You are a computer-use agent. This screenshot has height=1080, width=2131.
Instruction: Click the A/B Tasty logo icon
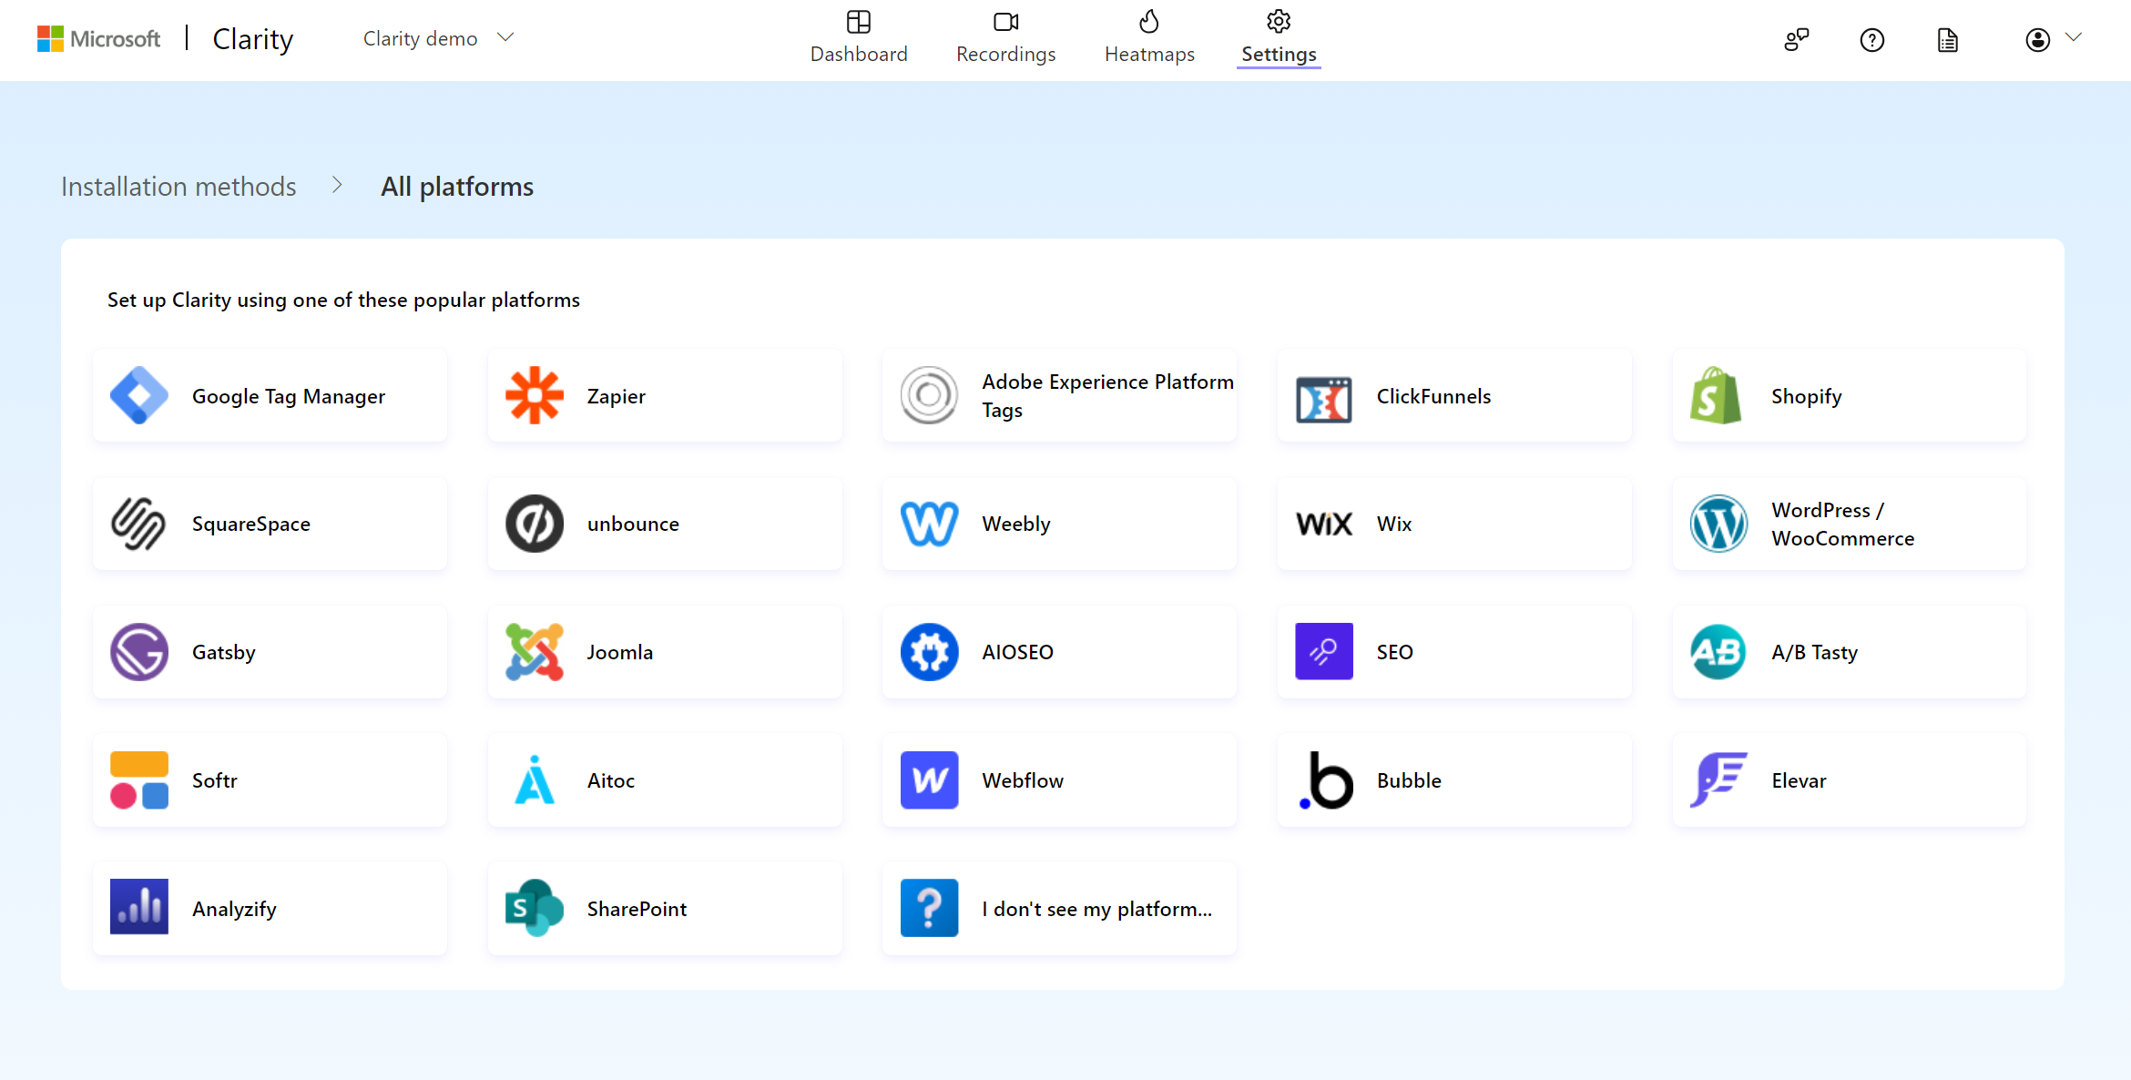1718,652
